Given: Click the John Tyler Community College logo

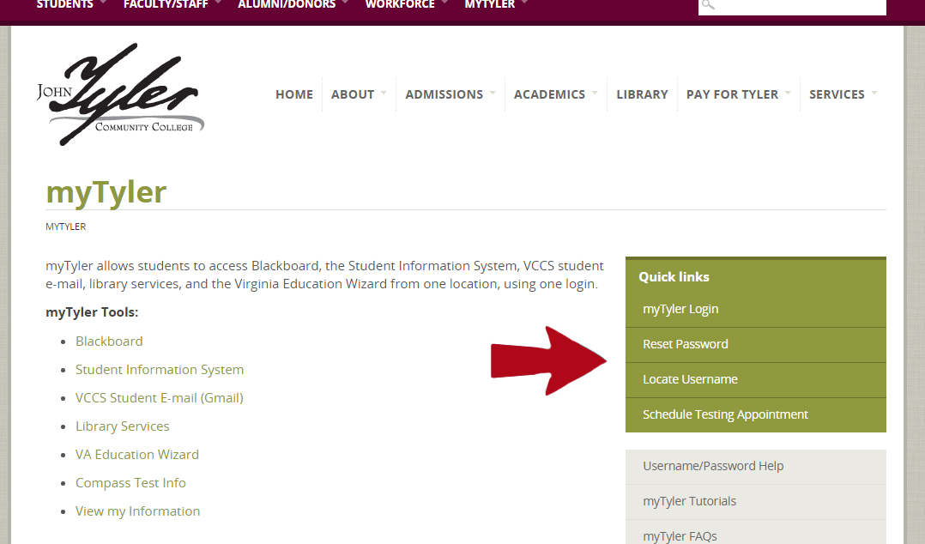Looking at the screenshot, I should [x=120, y=94].
